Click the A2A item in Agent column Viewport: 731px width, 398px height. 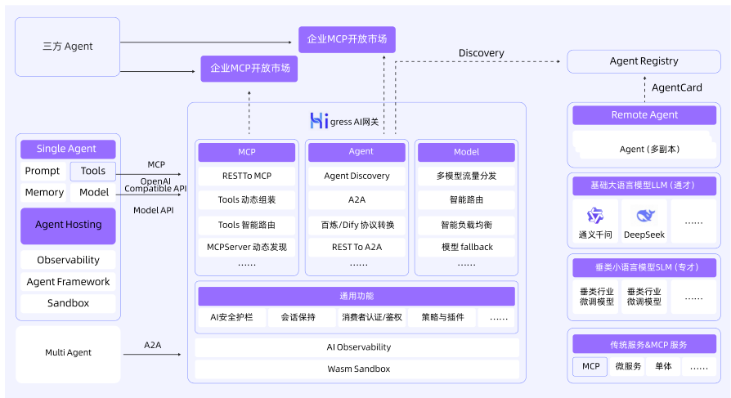click(357, 200)
